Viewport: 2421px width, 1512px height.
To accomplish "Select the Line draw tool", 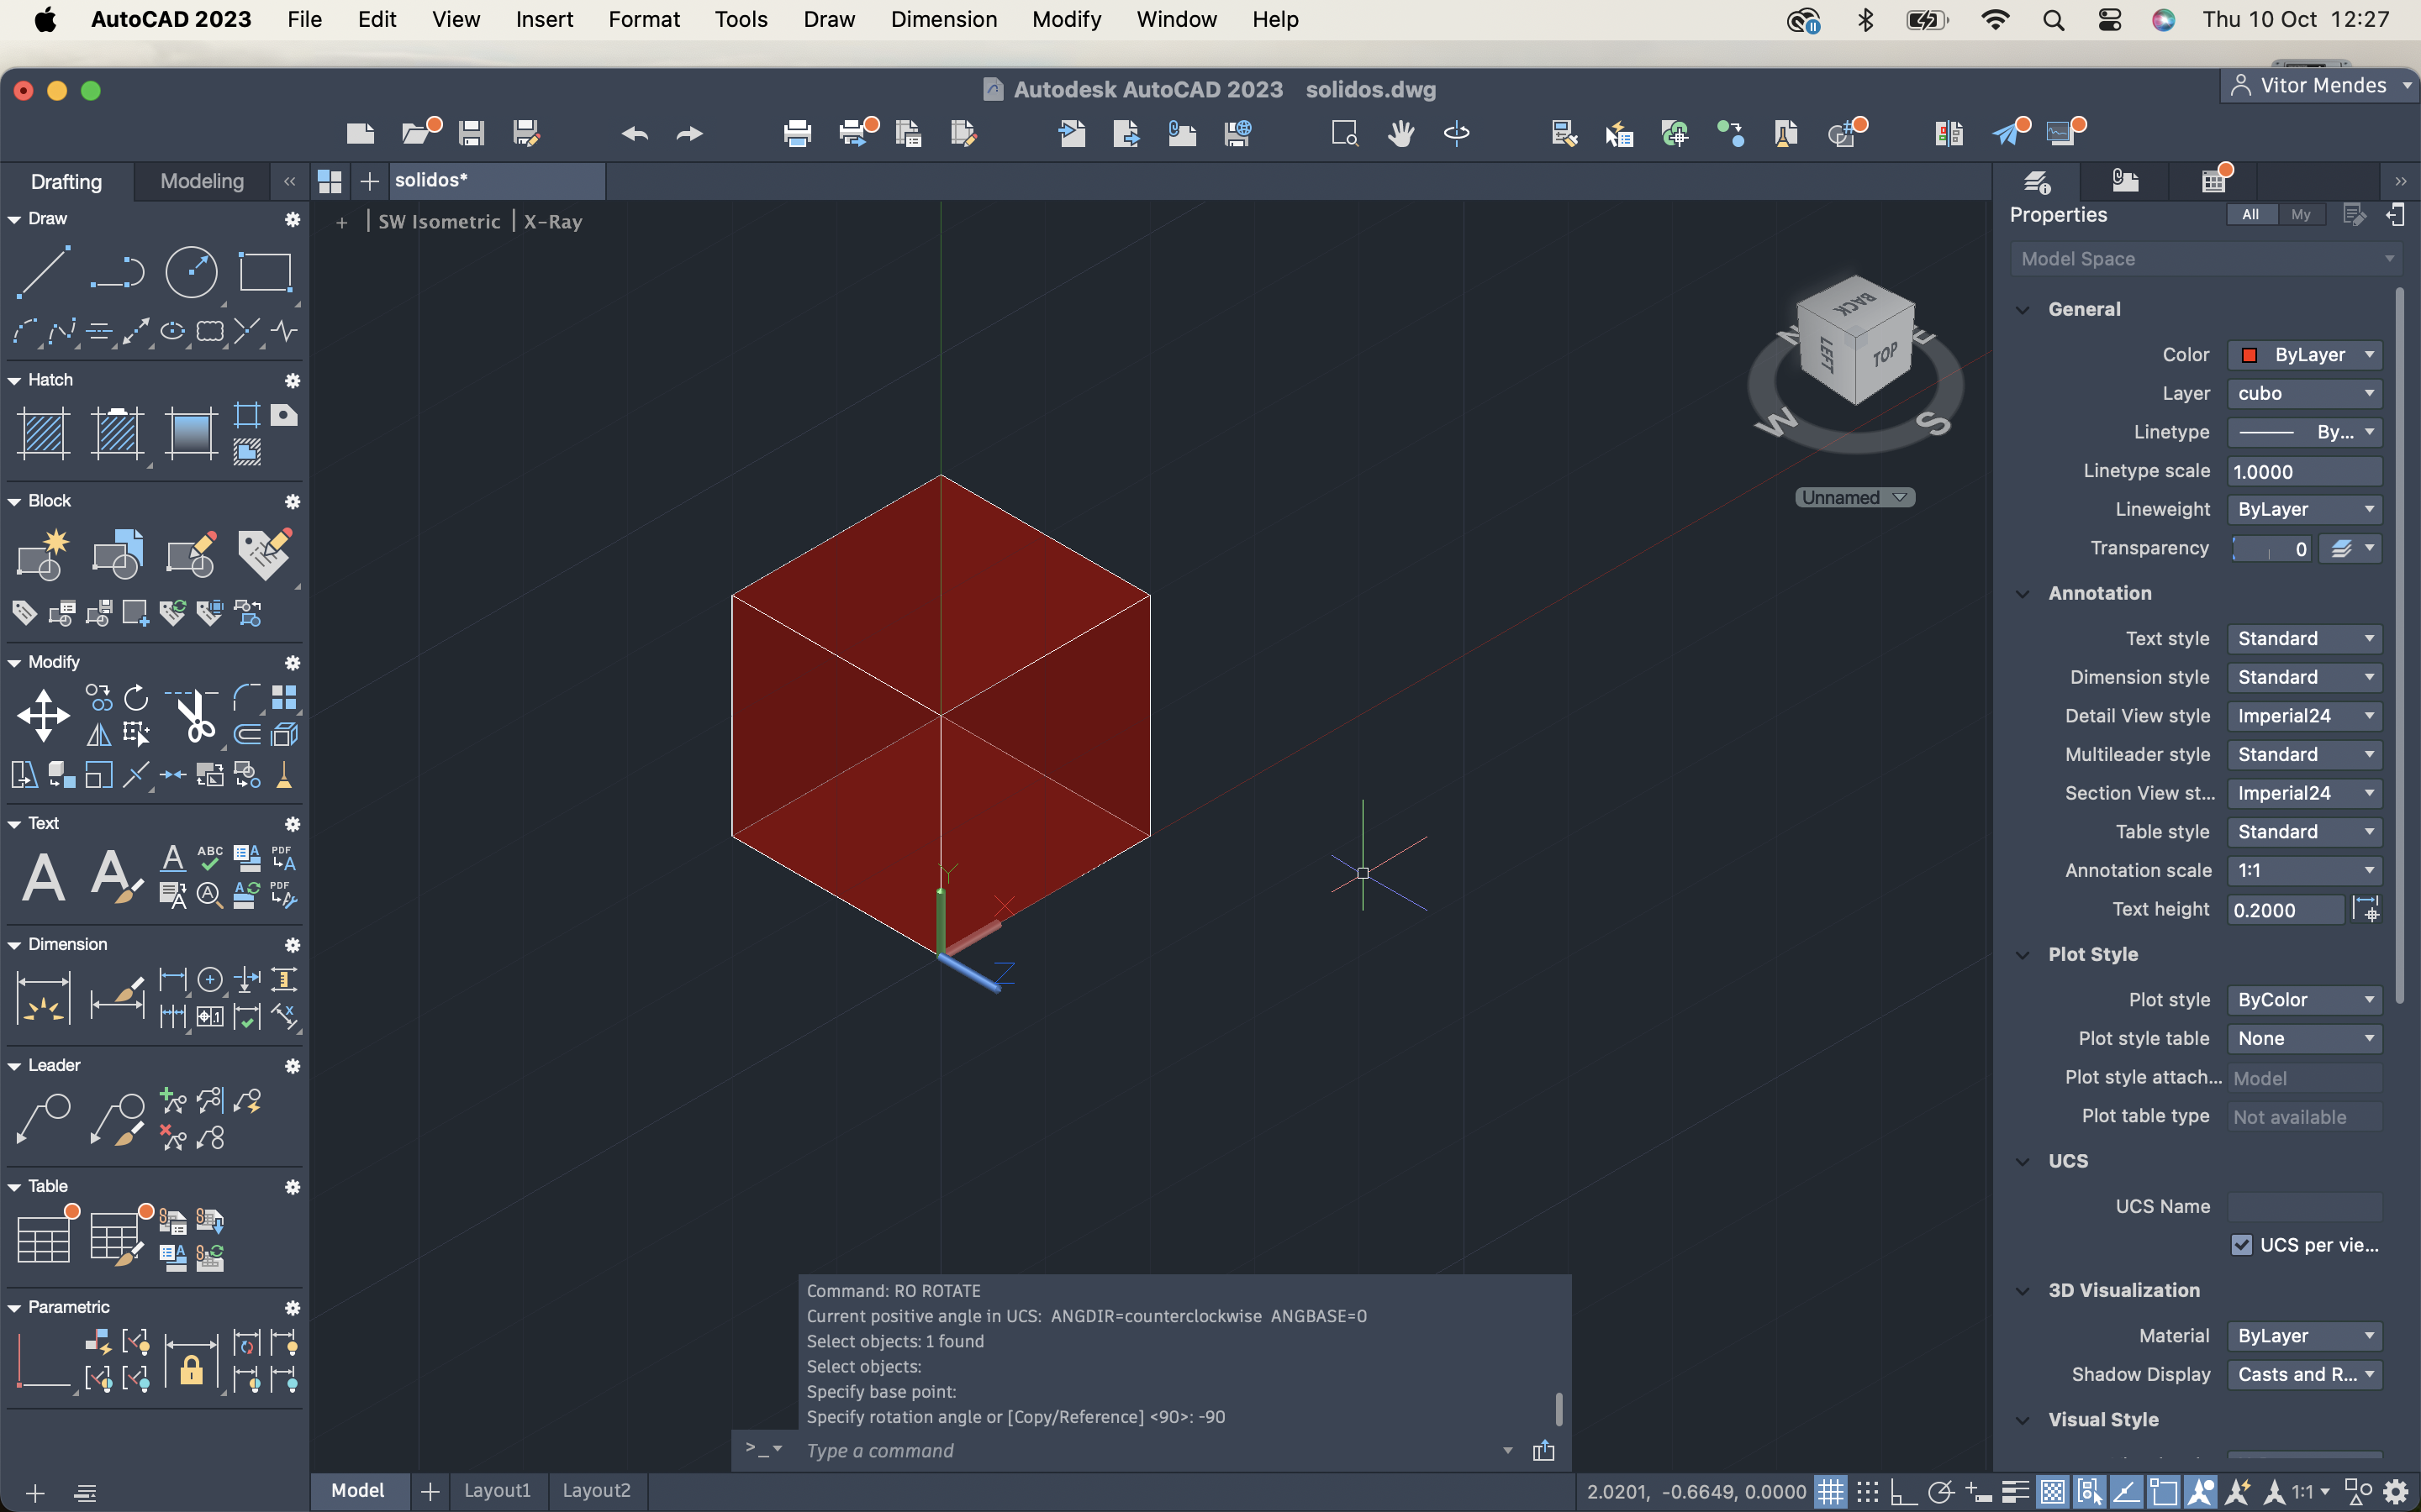I will click(x=43, y=271).
